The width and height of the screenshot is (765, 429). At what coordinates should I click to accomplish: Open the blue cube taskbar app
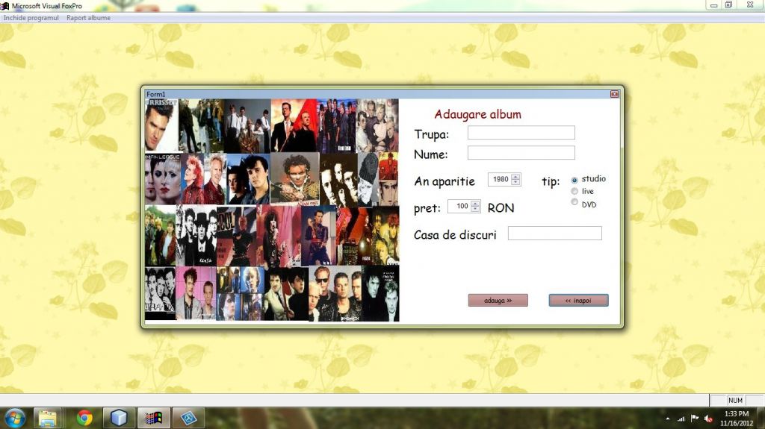119,418
